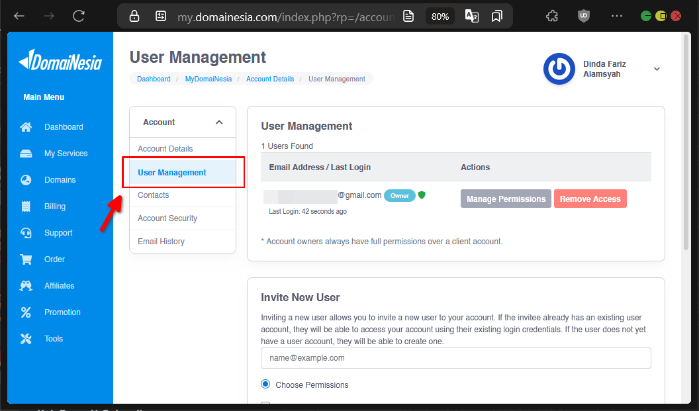Click the translate page icon
The width and height of the screenshot is (699, 411).
coord(472,17)
